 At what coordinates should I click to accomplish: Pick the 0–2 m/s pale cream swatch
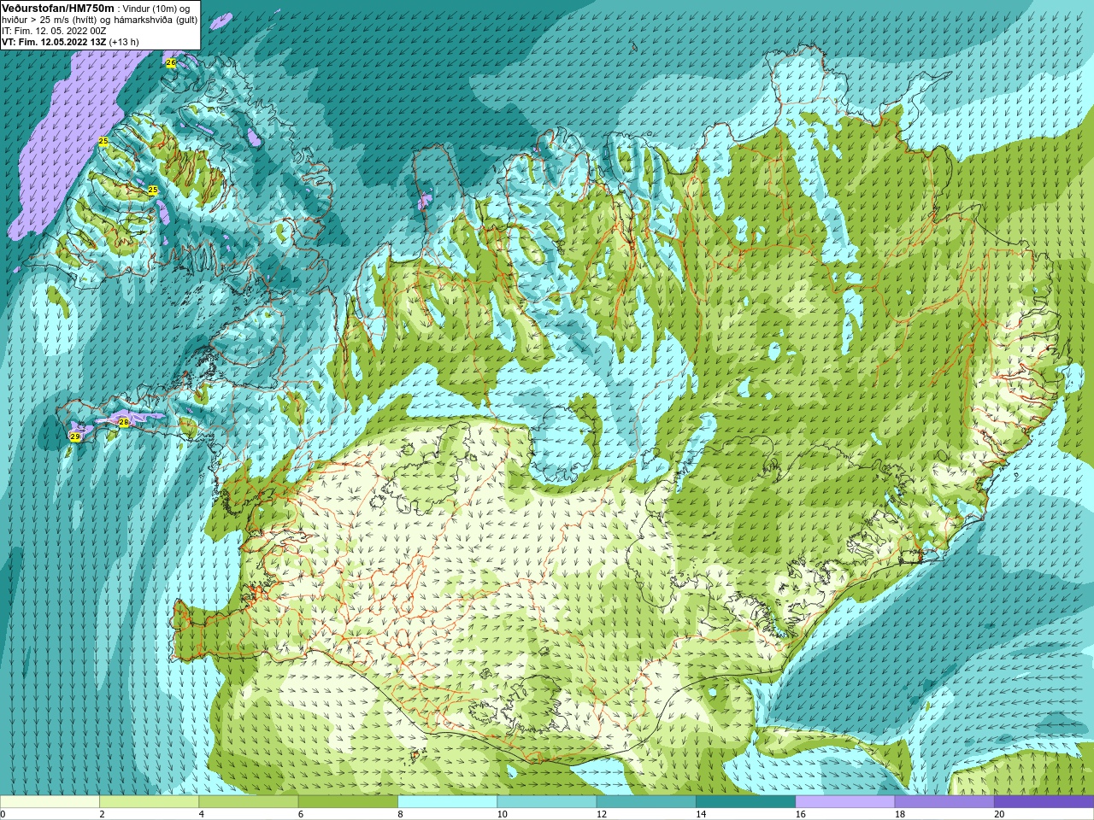click(50, 802)
